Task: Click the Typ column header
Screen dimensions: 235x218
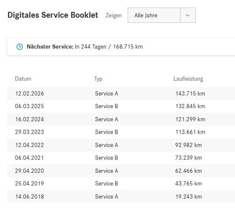Action: pos(98,79)
